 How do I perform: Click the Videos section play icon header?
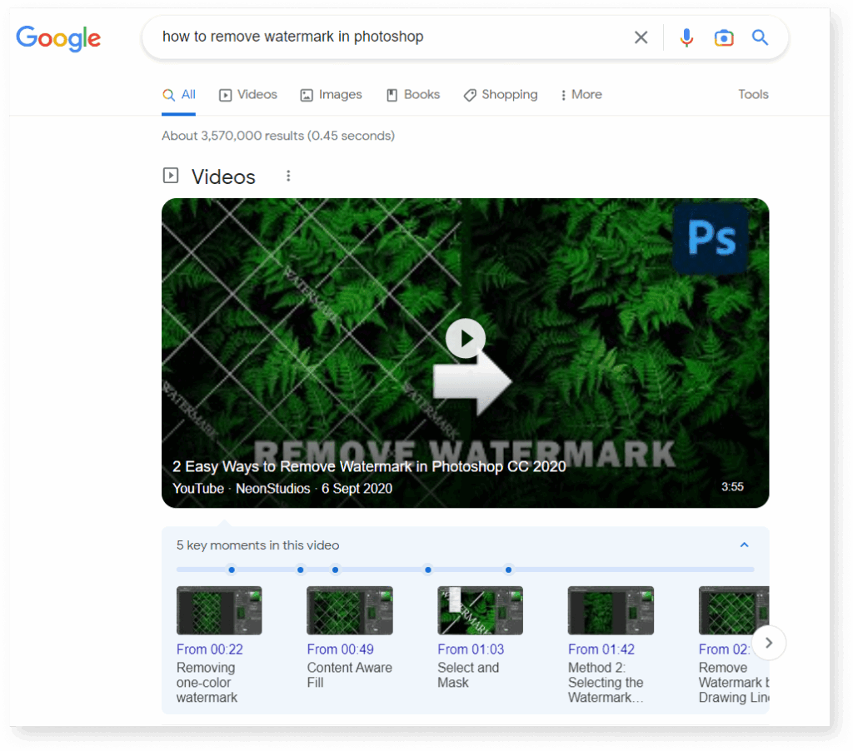[x=170, y=176]
